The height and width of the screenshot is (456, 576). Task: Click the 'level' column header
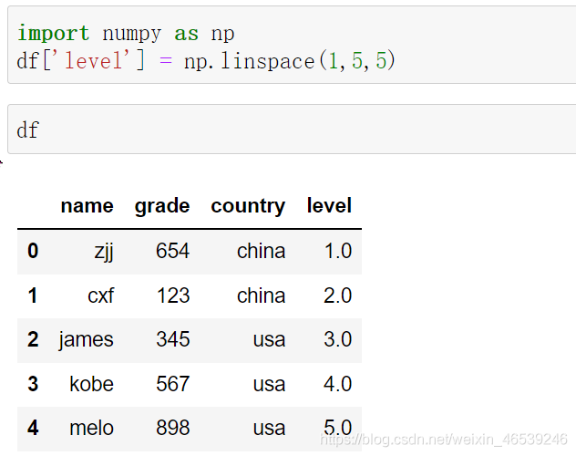[329, 205]
